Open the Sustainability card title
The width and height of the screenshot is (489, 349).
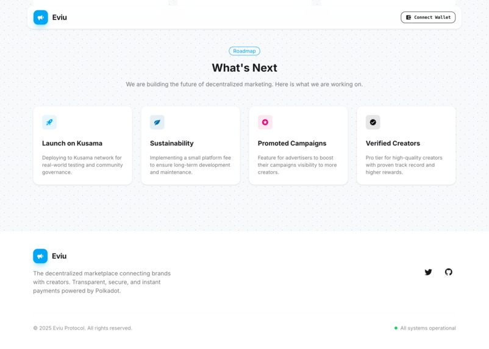171,143
